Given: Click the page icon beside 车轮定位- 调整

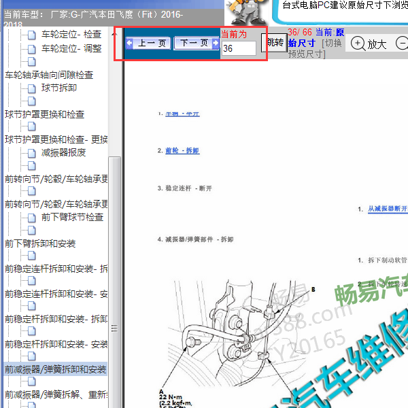Looking at the screenshot, I should click(32, 49).
